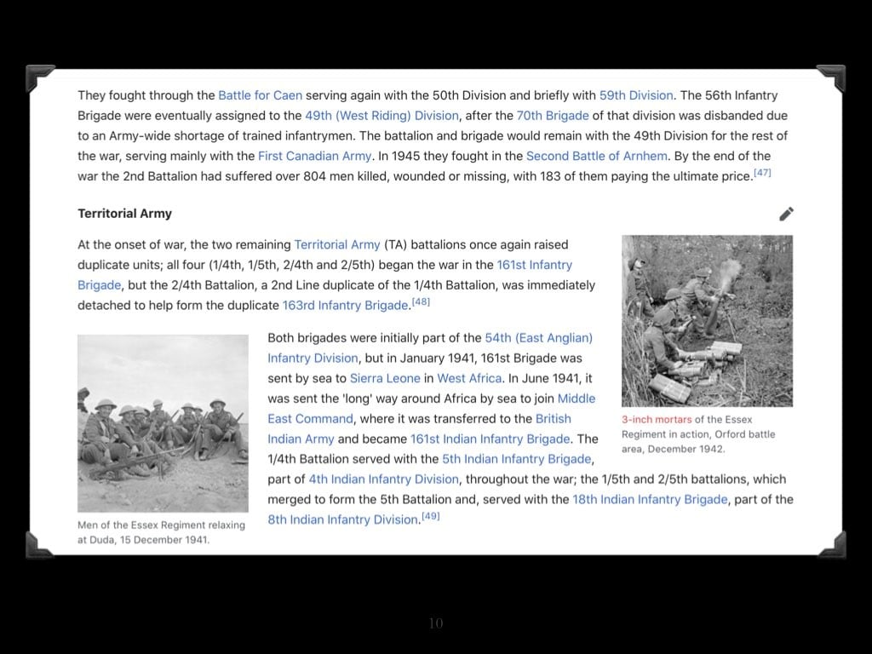Click the 70th Brigade link
872x654 pixels.
[x=553, y=116]
